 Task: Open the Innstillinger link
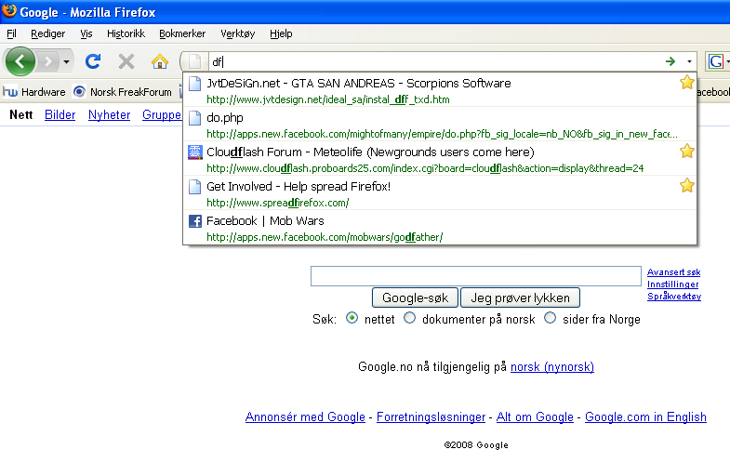672,284
